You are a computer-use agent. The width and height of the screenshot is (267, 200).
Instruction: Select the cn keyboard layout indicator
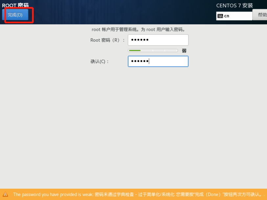coord(234,16)
